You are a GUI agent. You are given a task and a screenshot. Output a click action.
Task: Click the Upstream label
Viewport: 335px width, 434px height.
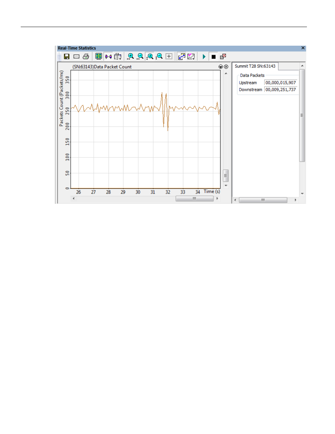pos(248,83)
